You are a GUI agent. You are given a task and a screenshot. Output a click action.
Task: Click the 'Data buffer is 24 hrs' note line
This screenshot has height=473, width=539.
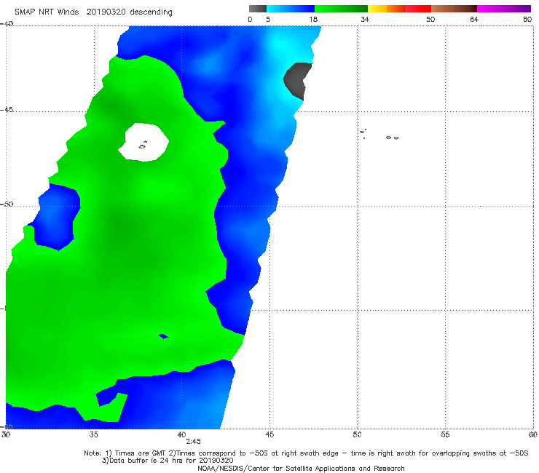pyautogui.click(x=168, y=461)
